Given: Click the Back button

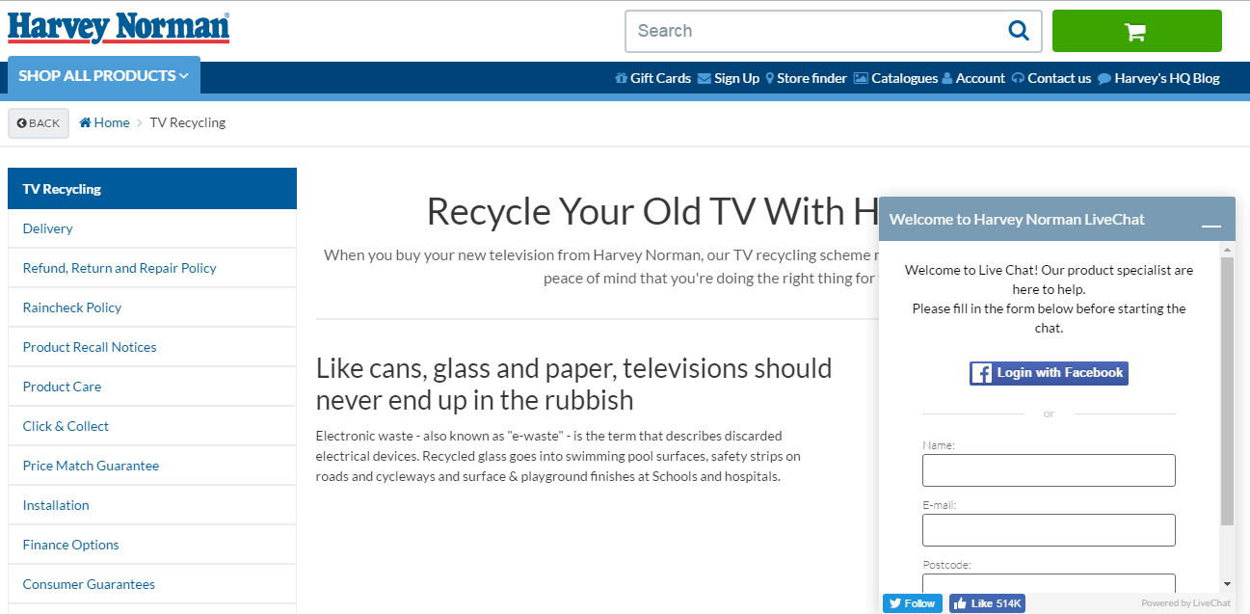Looking at the screenshot, I should click(x=39, y=123).
